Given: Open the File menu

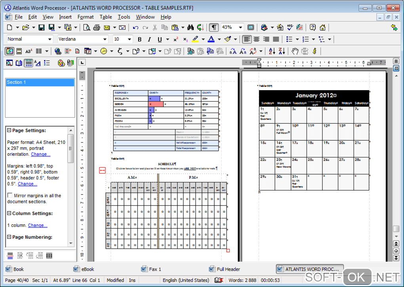Looking at the screenshot, I should pyautogui.click(x=19, y=17).
